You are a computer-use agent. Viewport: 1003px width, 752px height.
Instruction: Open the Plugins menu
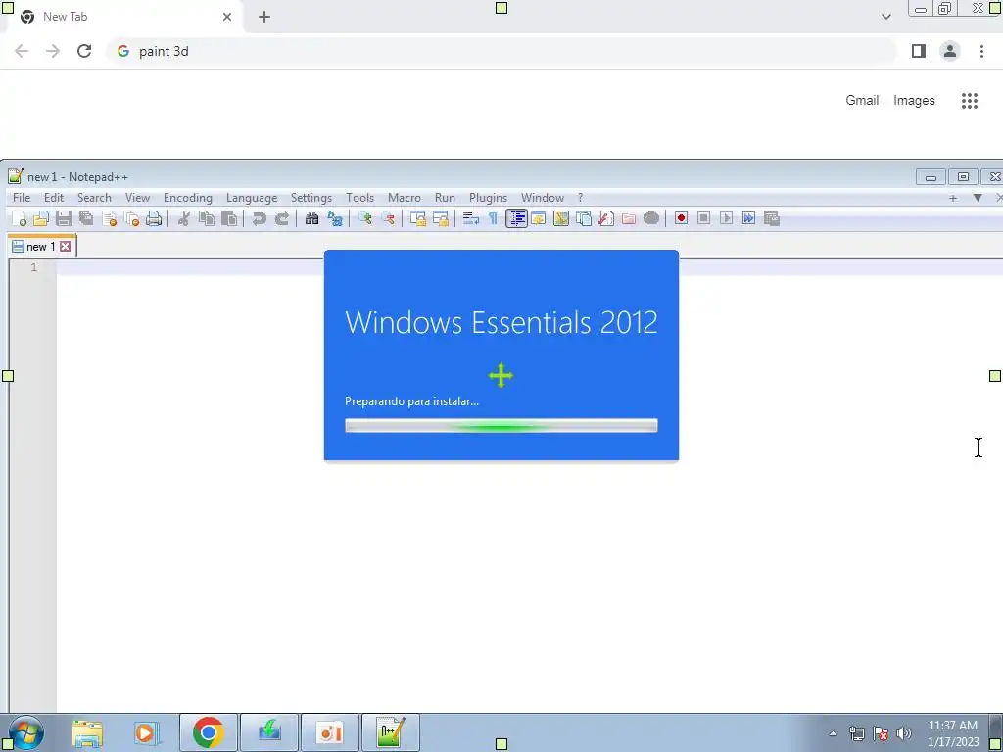click(x=488, y=198)
